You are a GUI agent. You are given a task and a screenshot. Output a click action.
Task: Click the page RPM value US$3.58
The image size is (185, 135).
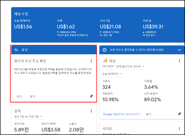(x=51, y=130)
